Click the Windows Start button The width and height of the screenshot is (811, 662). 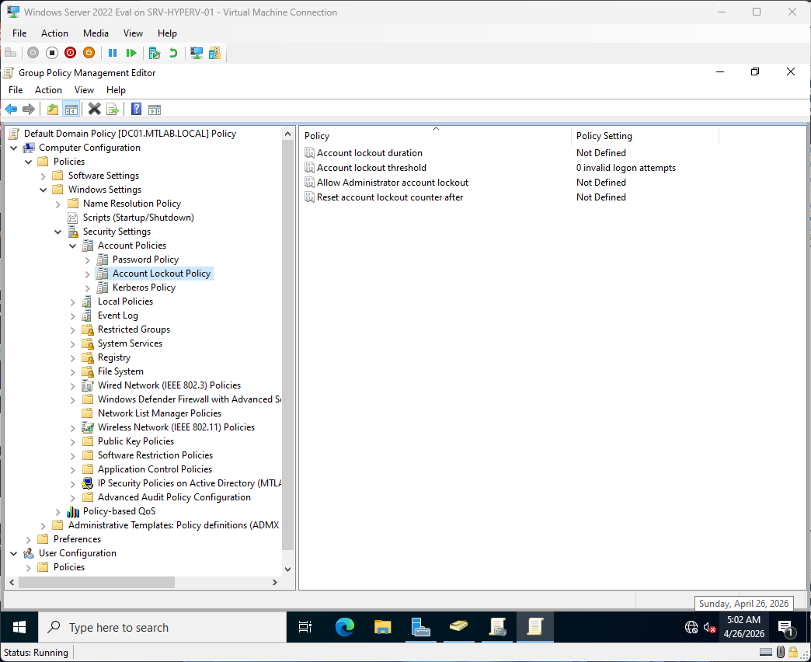pyautogui.click(x=19, y=627)
